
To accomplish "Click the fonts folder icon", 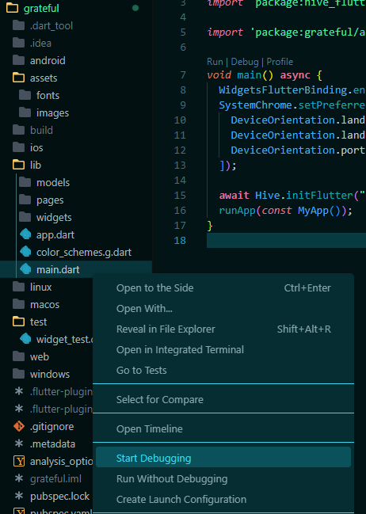I will 25,95.
